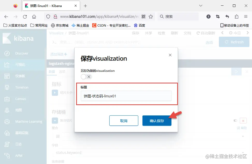Open 基础设施 infrastructure sidebar icon
Screen dimensions: 252x164
7,133
